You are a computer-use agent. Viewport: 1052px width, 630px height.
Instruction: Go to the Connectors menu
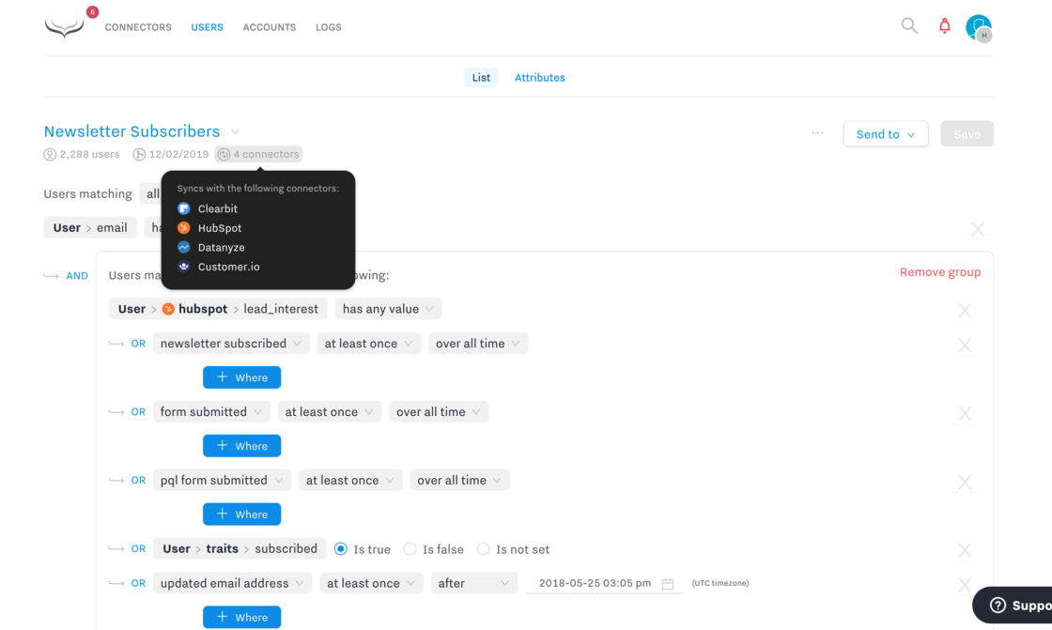(x=138, y=27)
